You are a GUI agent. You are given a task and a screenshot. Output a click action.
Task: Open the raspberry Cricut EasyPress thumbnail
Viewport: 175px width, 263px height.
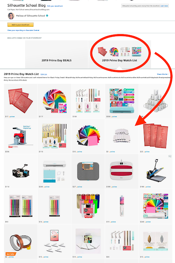122,171
